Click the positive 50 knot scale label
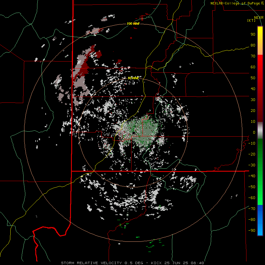 point(253,78)
